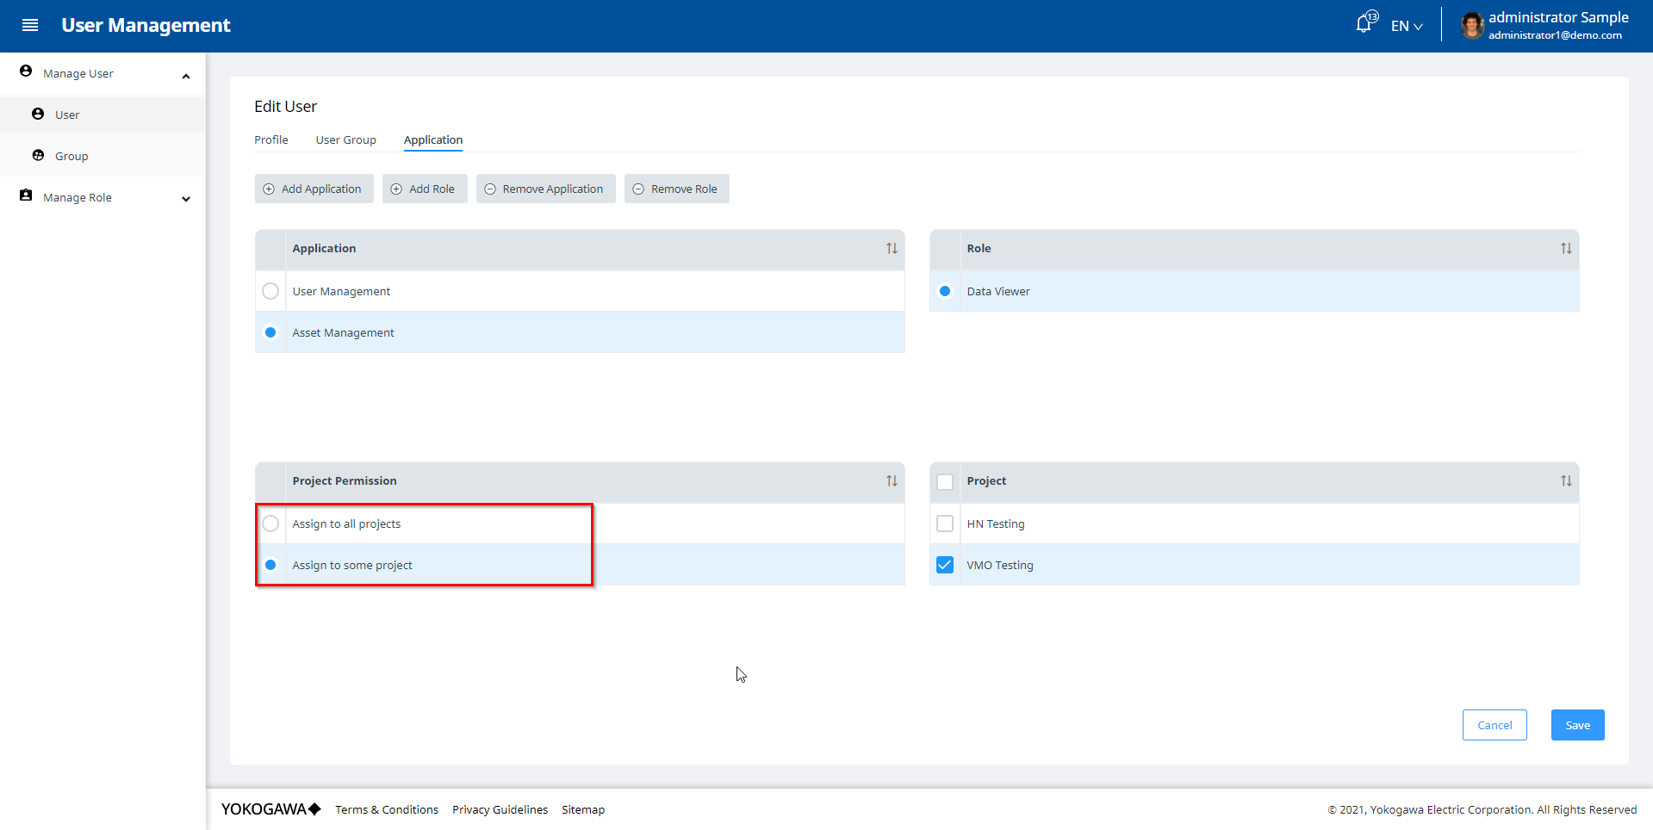Sort the Role table column
The image size is (1653, 830).
(1566, 249)
